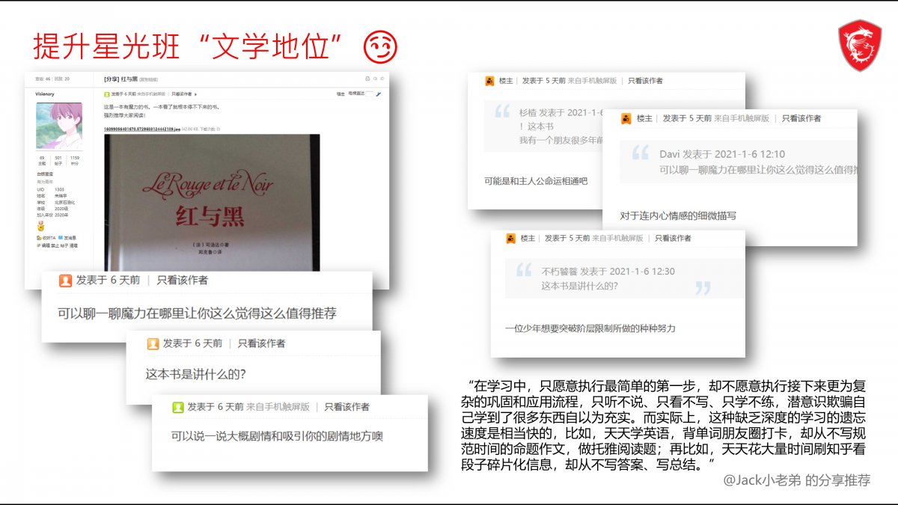Image resolution: width=898 pixels, height=505 pixels.
Task: Open the Visionary user avatar
Action: (x=58, y=126)
